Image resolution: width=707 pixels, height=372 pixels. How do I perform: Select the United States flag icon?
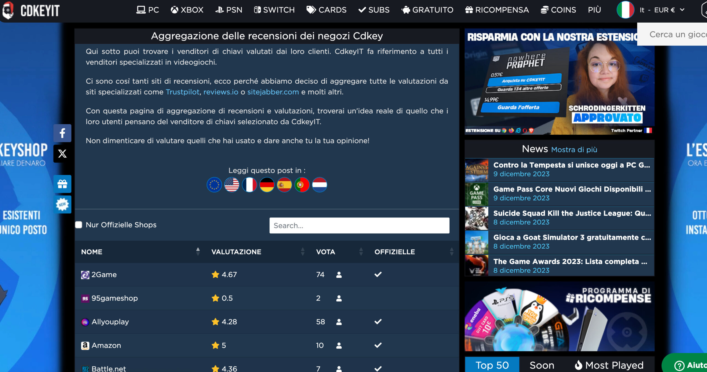click(232, 185)
